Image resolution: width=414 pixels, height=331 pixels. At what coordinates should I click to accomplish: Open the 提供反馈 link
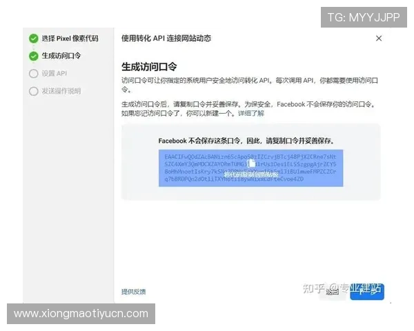[133, 292]
